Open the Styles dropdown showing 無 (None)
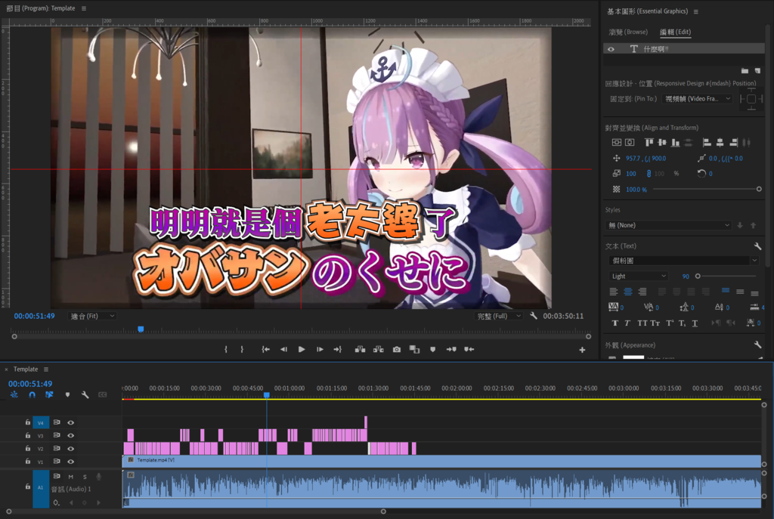Screen dimensions: 774x519 click(x=668, y=225)
